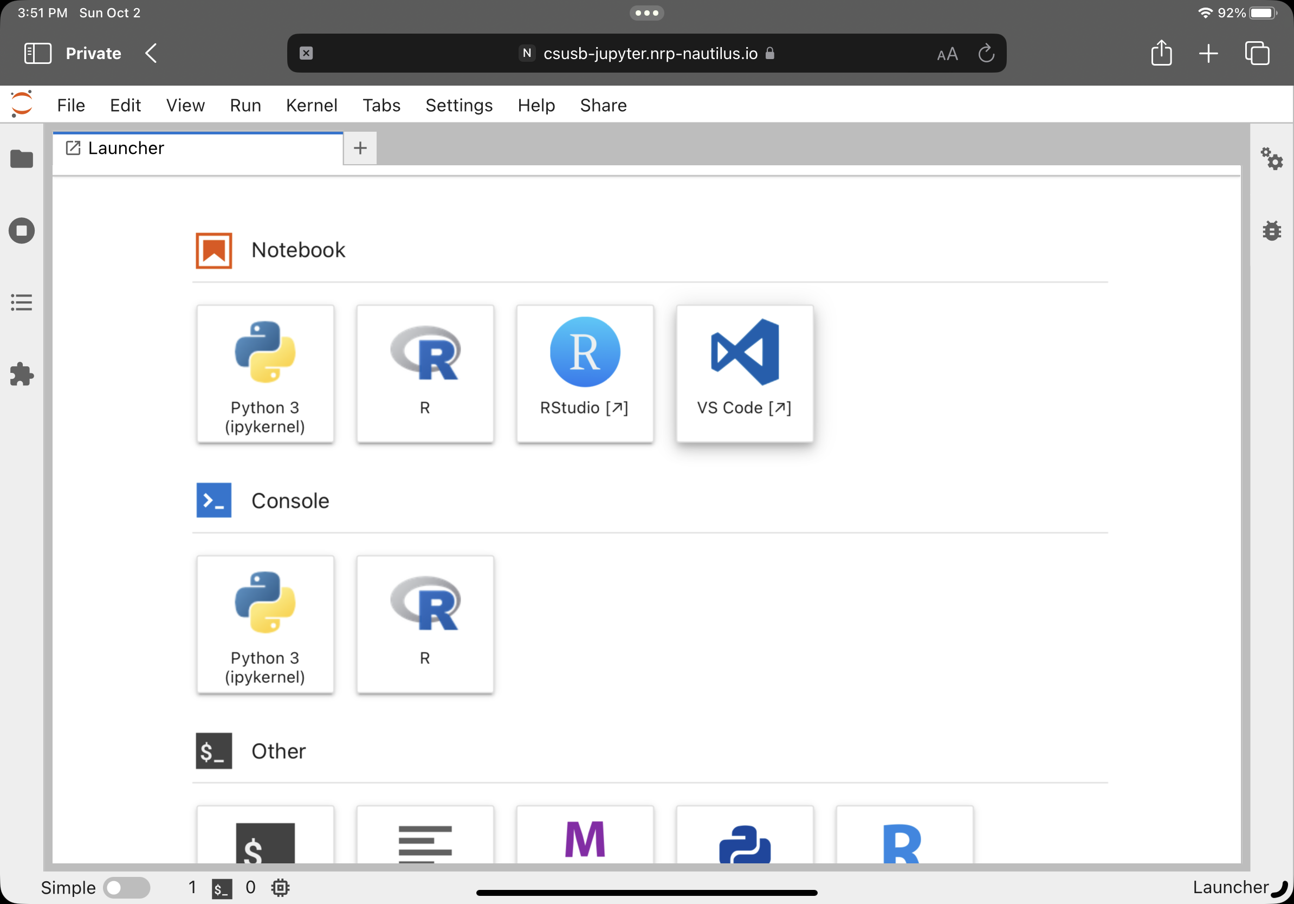Open the Edit menu

tap(125, 105)
